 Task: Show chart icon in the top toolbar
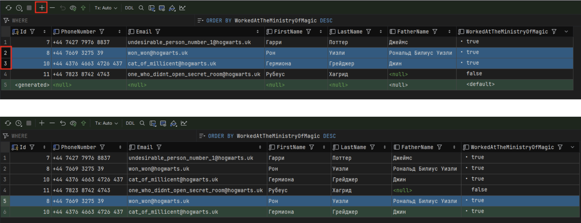182,8
